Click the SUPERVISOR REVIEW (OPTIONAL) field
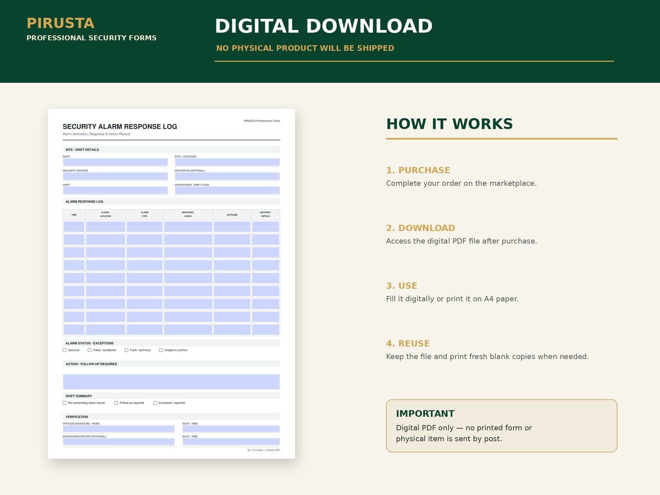The image size is (660, 495). 119,442
